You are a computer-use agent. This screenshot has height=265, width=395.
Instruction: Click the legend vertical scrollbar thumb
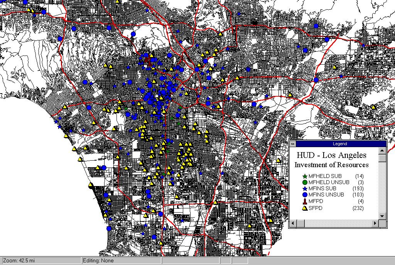(x=382, y=158)
